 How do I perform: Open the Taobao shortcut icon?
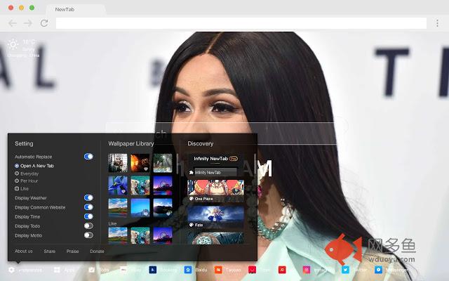tap(218, 270)
